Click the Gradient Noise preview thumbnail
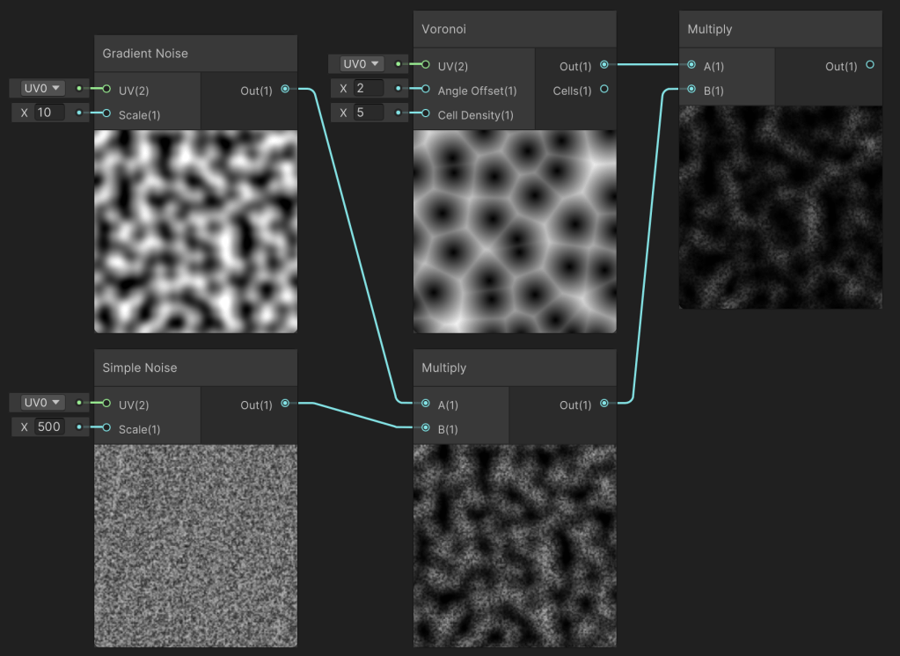The width and height of the screenshot is (900, 656). (x=195, y=231)
